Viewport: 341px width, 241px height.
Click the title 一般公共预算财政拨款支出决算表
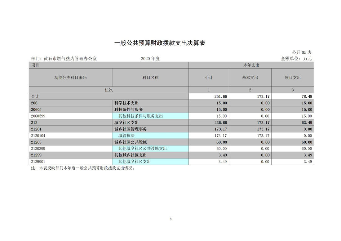click(x=160, y=43)
